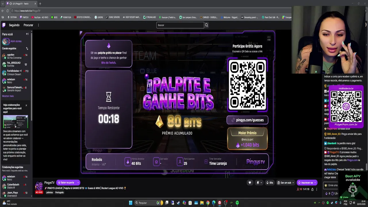
Task: Open the stream more options menu
Action: click(317, 189)
